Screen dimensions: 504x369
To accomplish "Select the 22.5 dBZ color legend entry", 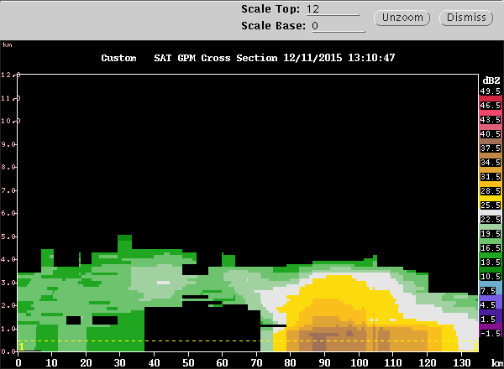I will pyautogui.click(x=491, y=220).
